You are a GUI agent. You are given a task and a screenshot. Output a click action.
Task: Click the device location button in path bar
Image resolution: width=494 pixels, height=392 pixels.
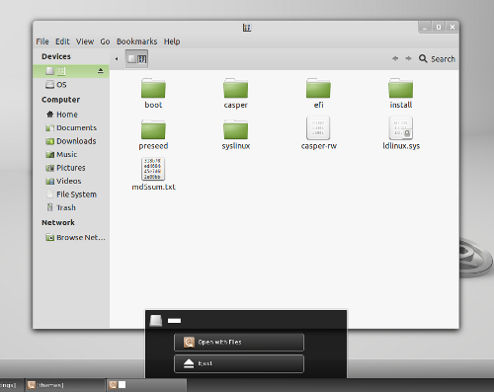pyautogui.click(x=136, y=59)
